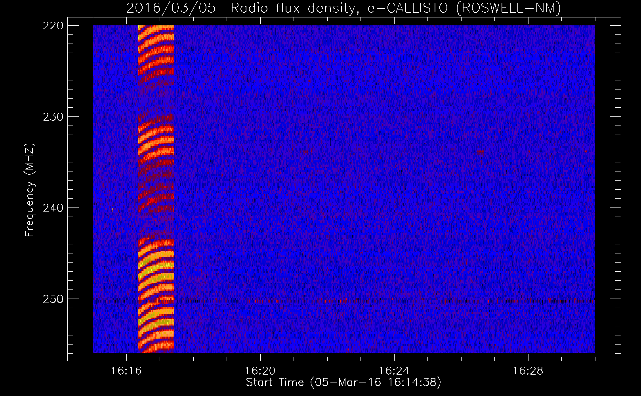Screen dimensions: 641x396
Task: Click the 230 frequency axis label
Action: [x=53, y=117]
